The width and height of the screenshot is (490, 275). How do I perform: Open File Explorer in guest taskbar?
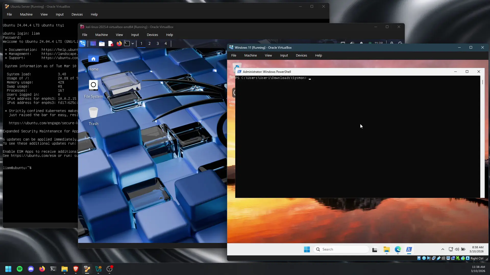386,250
